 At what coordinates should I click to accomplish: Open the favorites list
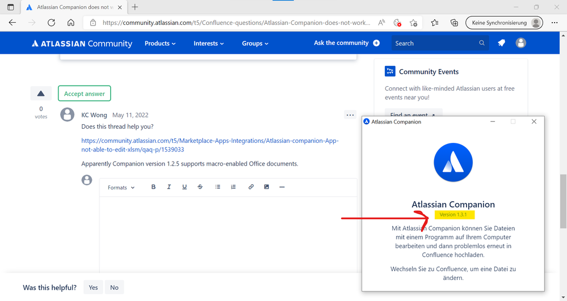435,23
